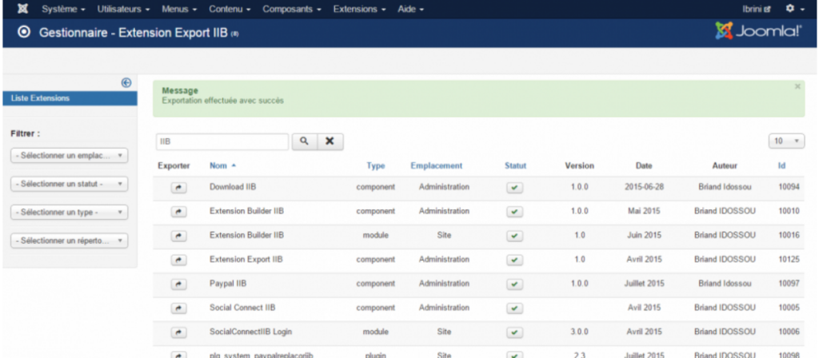Collapse the sidebar with the arrow icon
This screenshot has height=358, width=819.
tap(126, 82)
